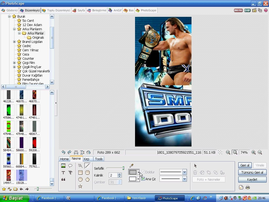Screen dimensions: 269x202
Task: Click the gray fill color swatch
Action: click(133, 172)
